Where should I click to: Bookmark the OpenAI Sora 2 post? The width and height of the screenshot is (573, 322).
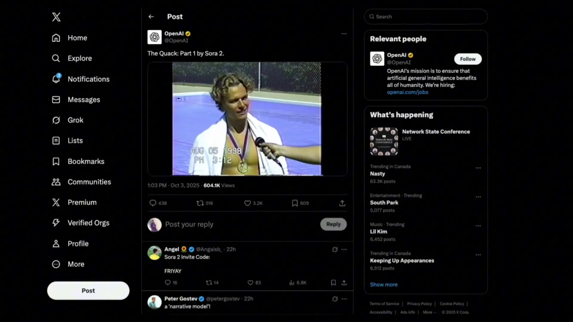(x=295, y=203)
